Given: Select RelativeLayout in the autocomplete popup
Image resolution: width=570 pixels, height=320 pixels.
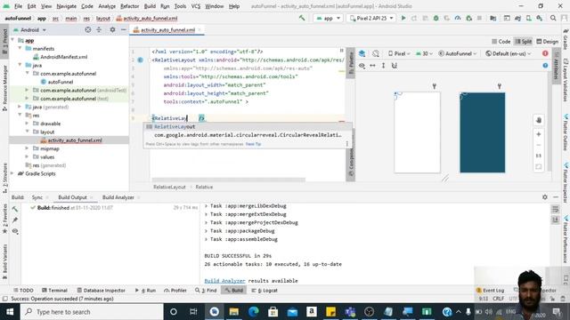Looking at the screenshot, I should [248, 126].
